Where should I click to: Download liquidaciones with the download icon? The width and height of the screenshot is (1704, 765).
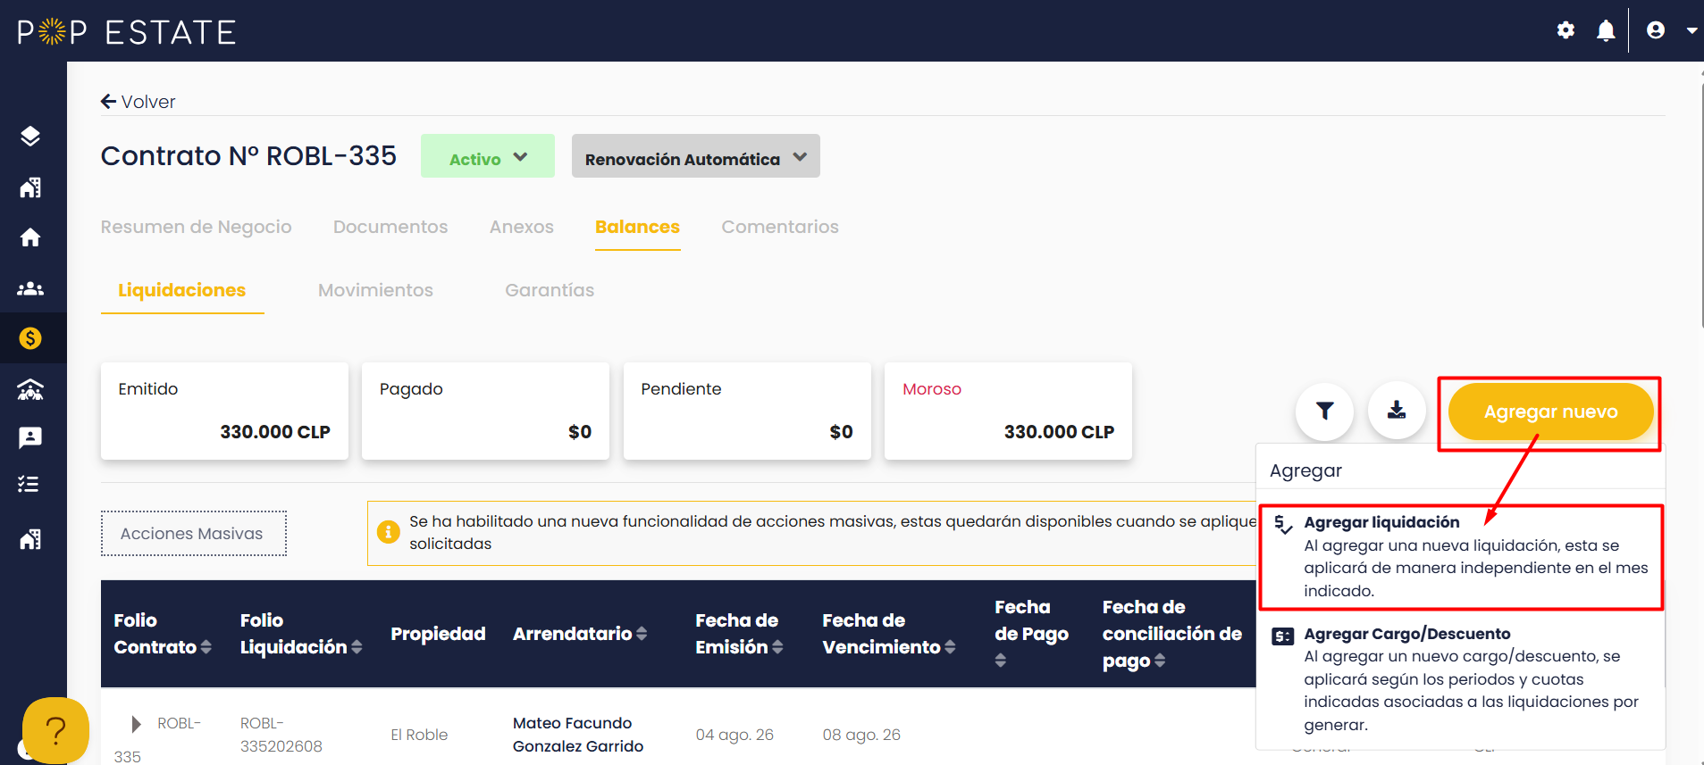click(x=1396, y=411)
